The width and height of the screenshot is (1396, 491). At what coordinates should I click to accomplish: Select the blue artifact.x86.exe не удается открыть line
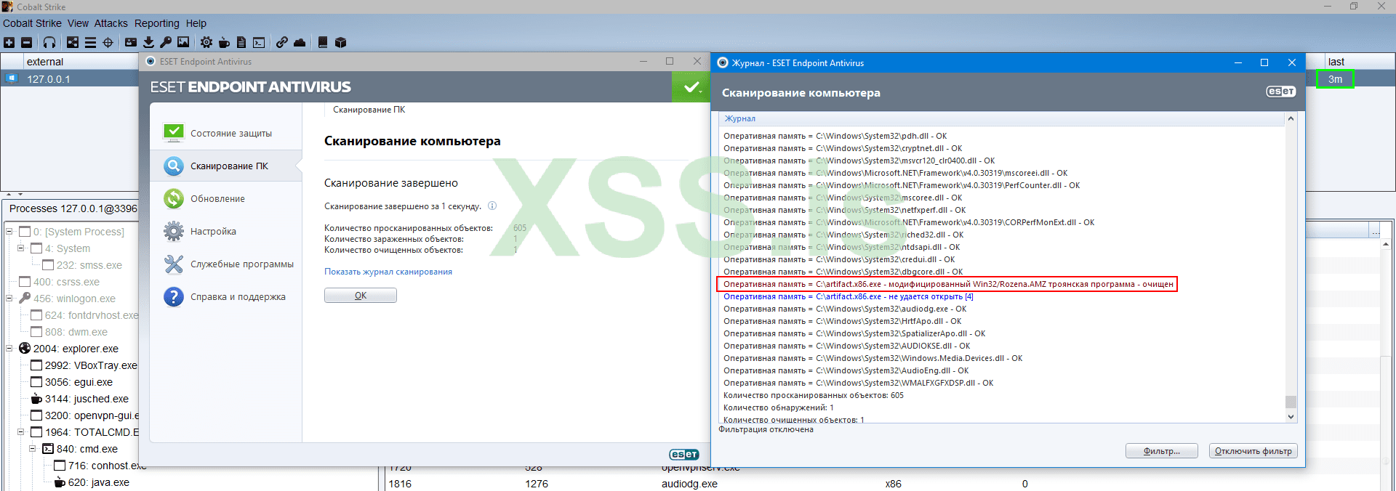(x=848, y=296)
